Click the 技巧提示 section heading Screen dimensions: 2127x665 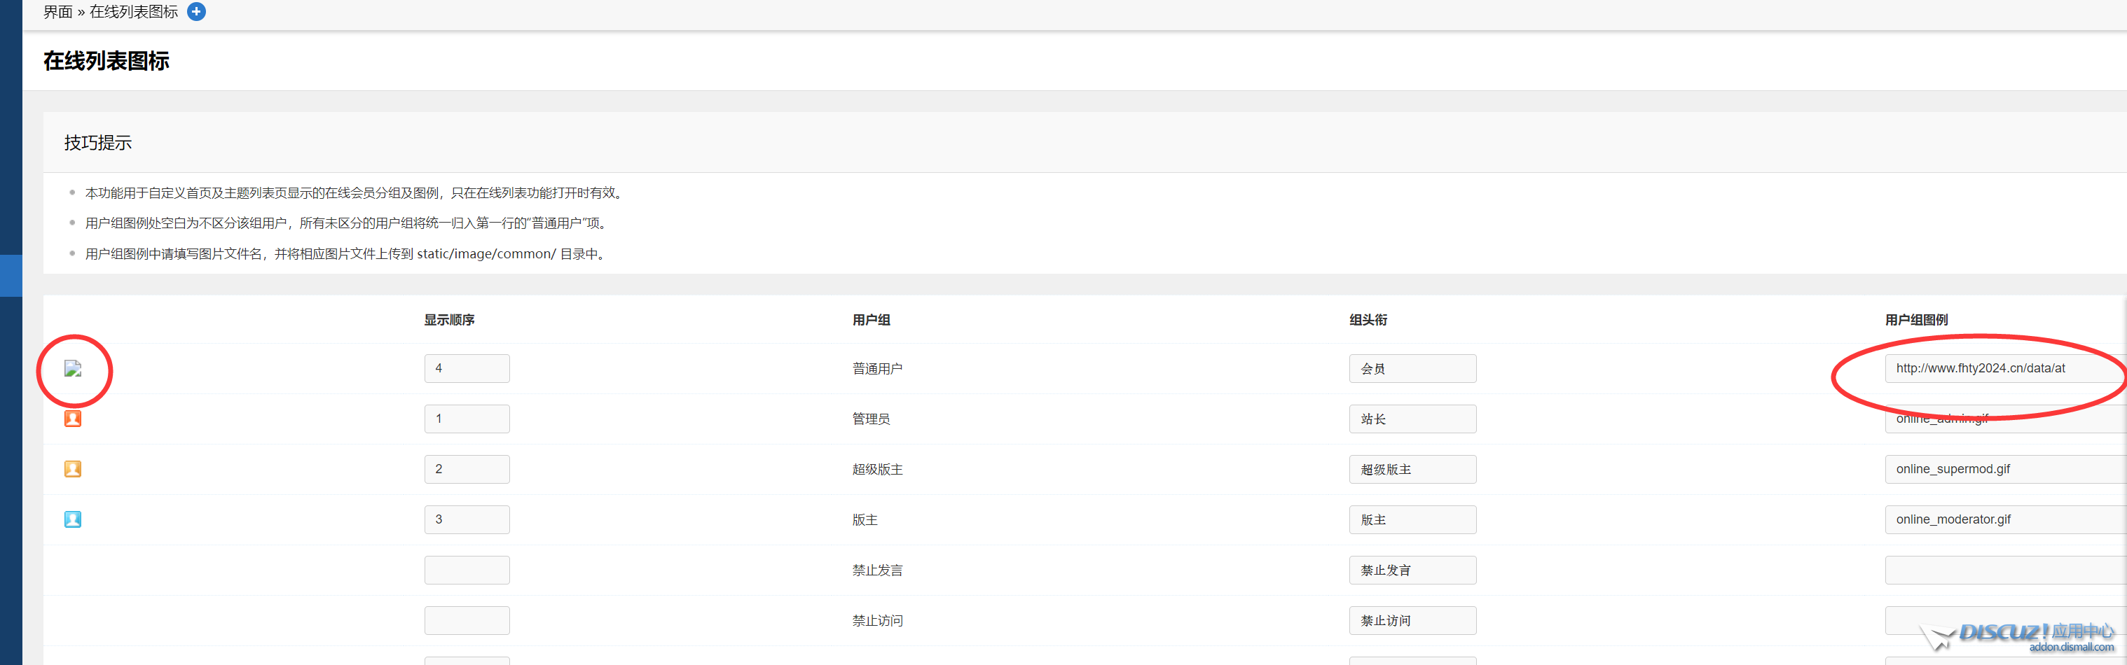tap(98, 143)
